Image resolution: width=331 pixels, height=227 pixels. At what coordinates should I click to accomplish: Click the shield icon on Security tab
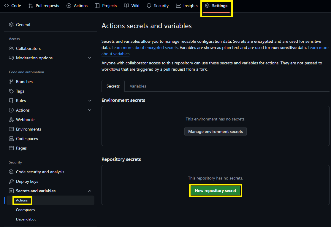coord(149,6)
